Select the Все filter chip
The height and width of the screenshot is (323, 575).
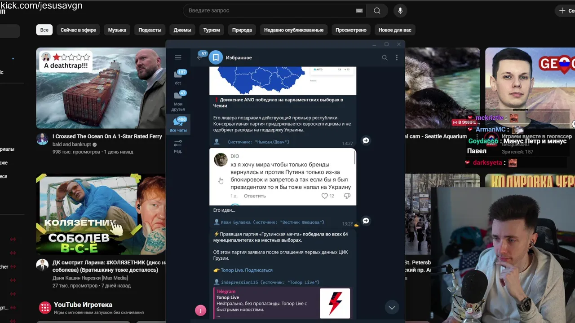[44, 30]
